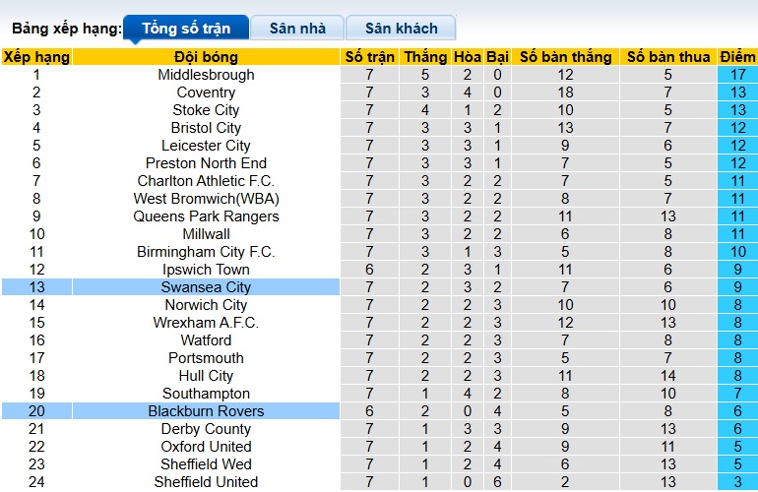
Task: Click the Số bàn thắng column header
Action: (x=565, y=57)
